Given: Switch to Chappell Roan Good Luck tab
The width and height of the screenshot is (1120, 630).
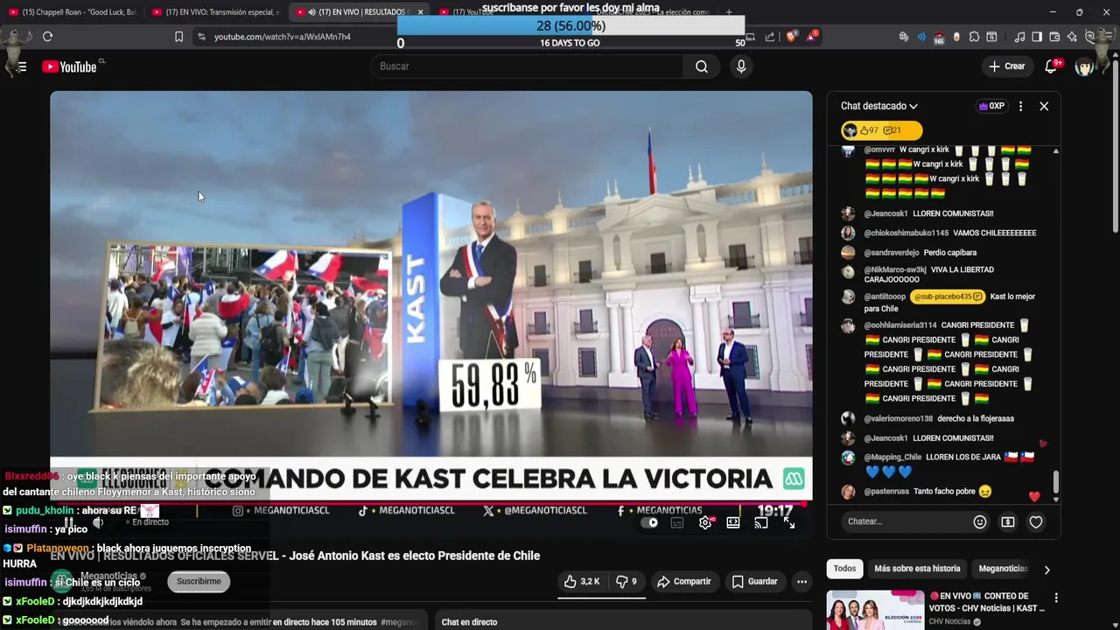Looking at the screenshot, I should tap(72, 12).
